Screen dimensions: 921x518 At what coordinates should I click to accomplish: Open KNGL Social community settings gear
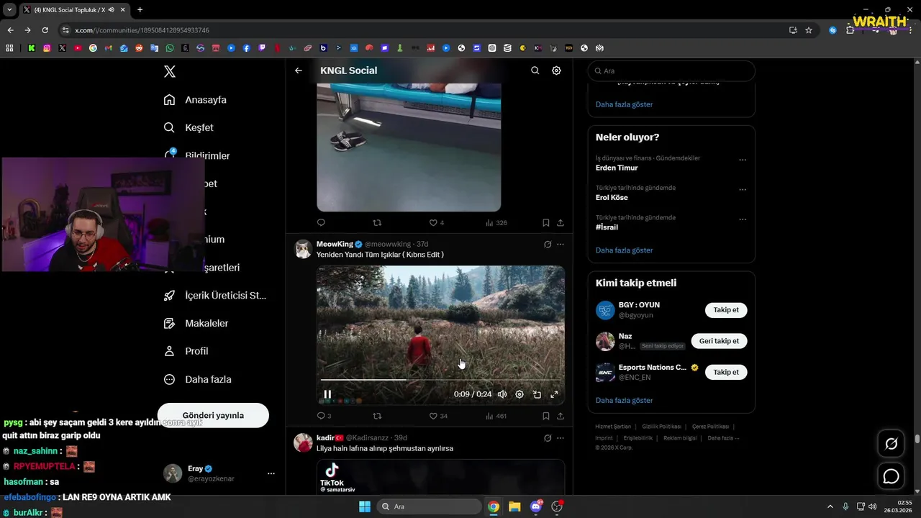pyautogui.click(x=556, y=71)
